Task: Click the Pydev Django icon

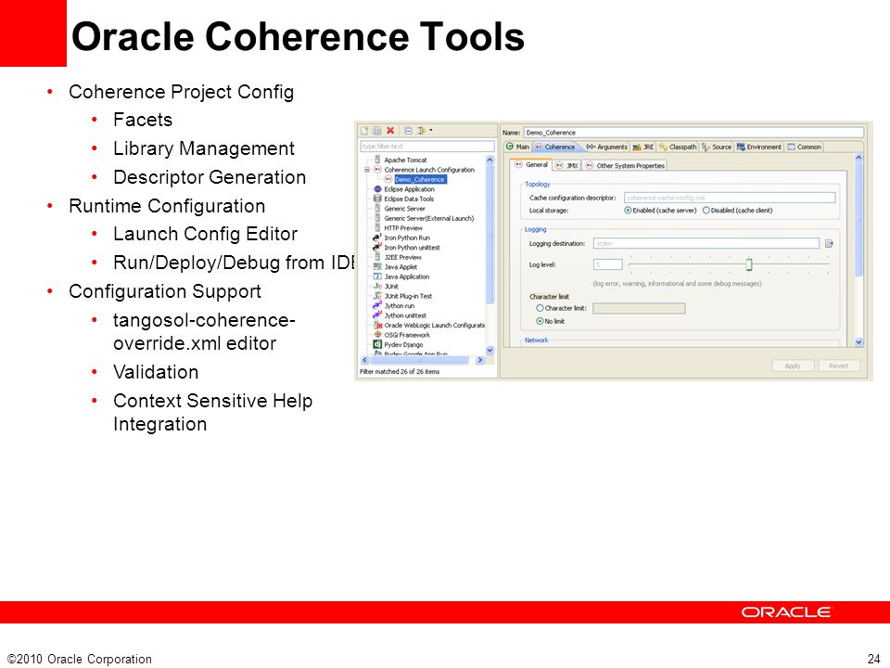Action: 377,344
